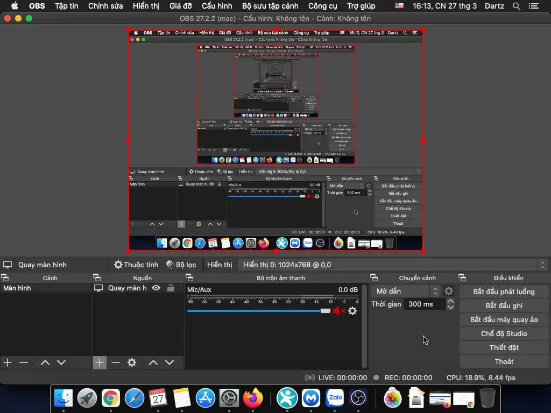Image resolution: width=551 pixels, height=413 pixels.
Task: Add a new source with plus button
Action: 100,362
